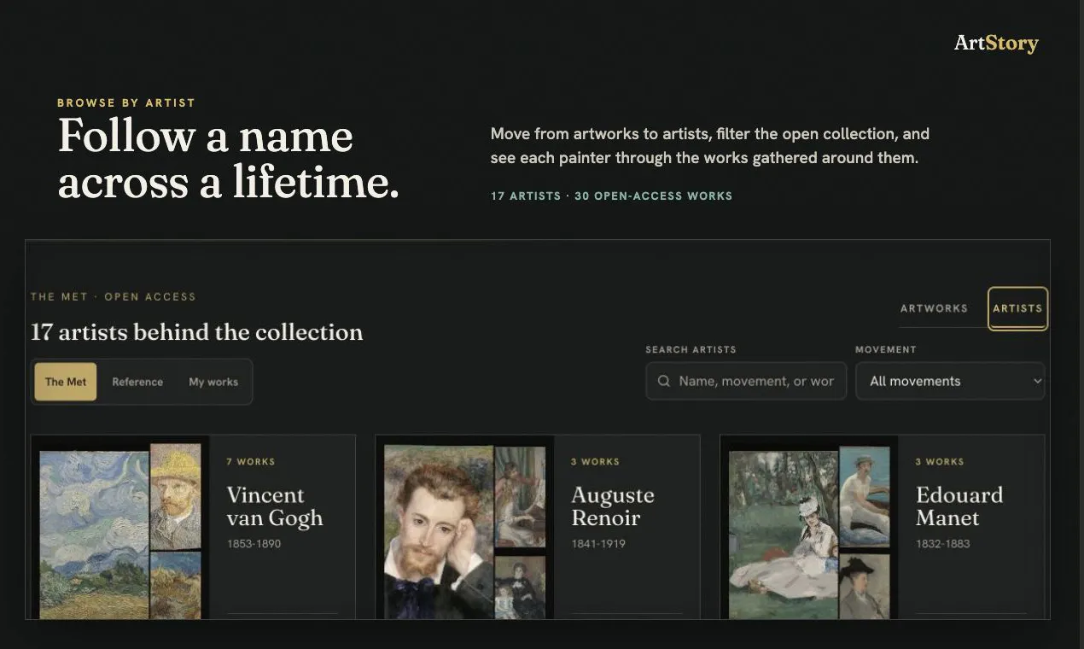Viewport: 1084px width, 649px height.
Task: Click 'THE MET · OPEN ACCESS' label
Action: point(114,297)
